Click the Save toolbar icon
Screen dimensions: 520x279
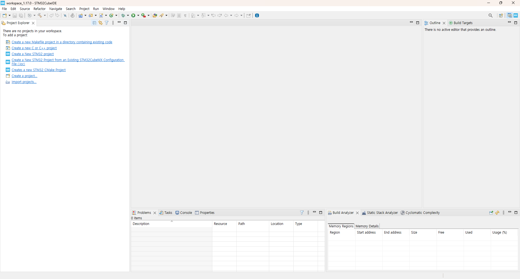15,15
